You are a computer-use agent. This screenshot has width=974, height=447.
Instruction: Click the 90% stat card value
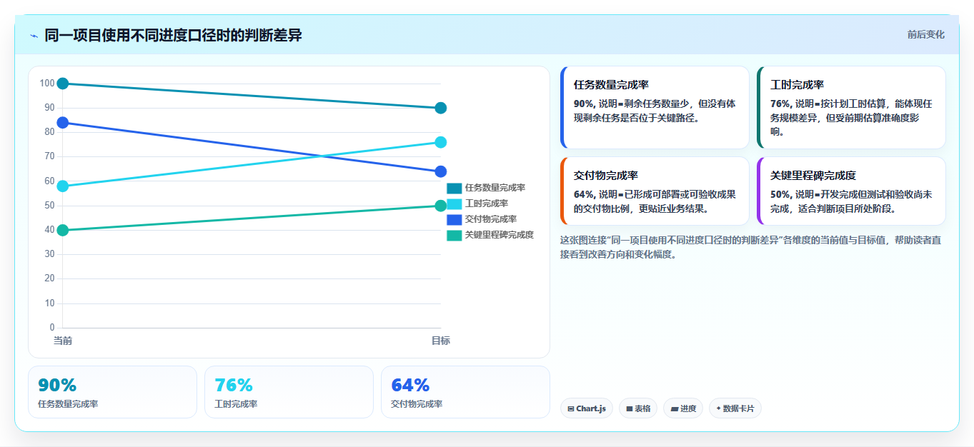pyautogui.click(x=57, y=386)
